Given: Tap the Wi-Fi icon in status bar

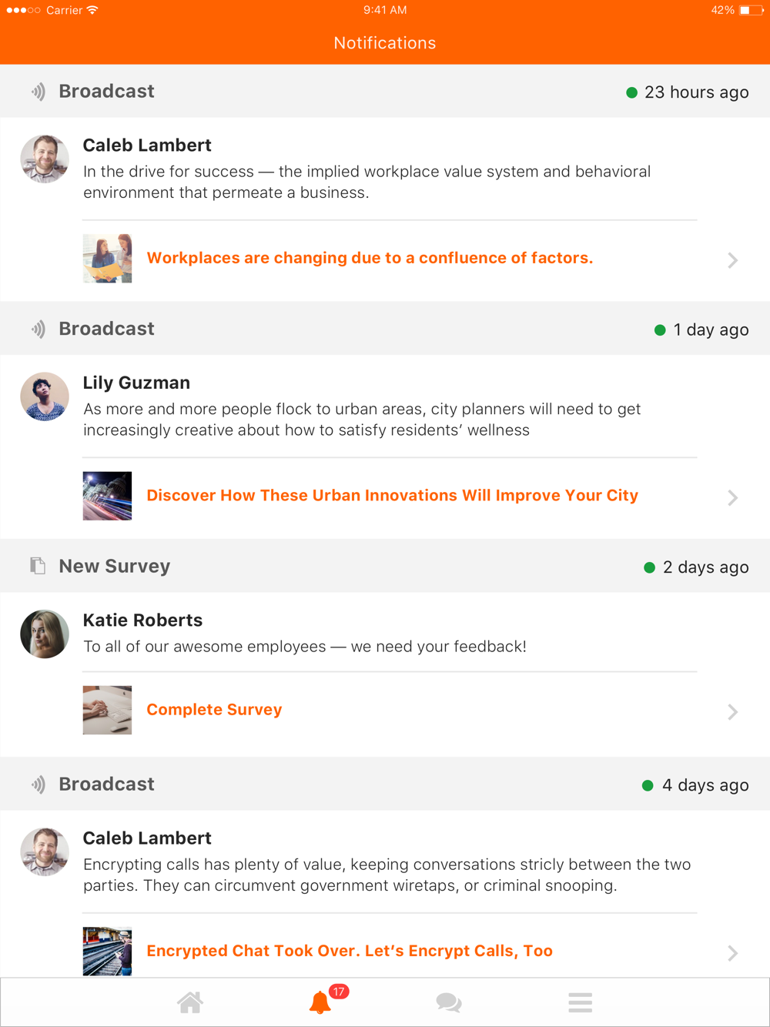Looking at the screenshot, I should point(92,10).
